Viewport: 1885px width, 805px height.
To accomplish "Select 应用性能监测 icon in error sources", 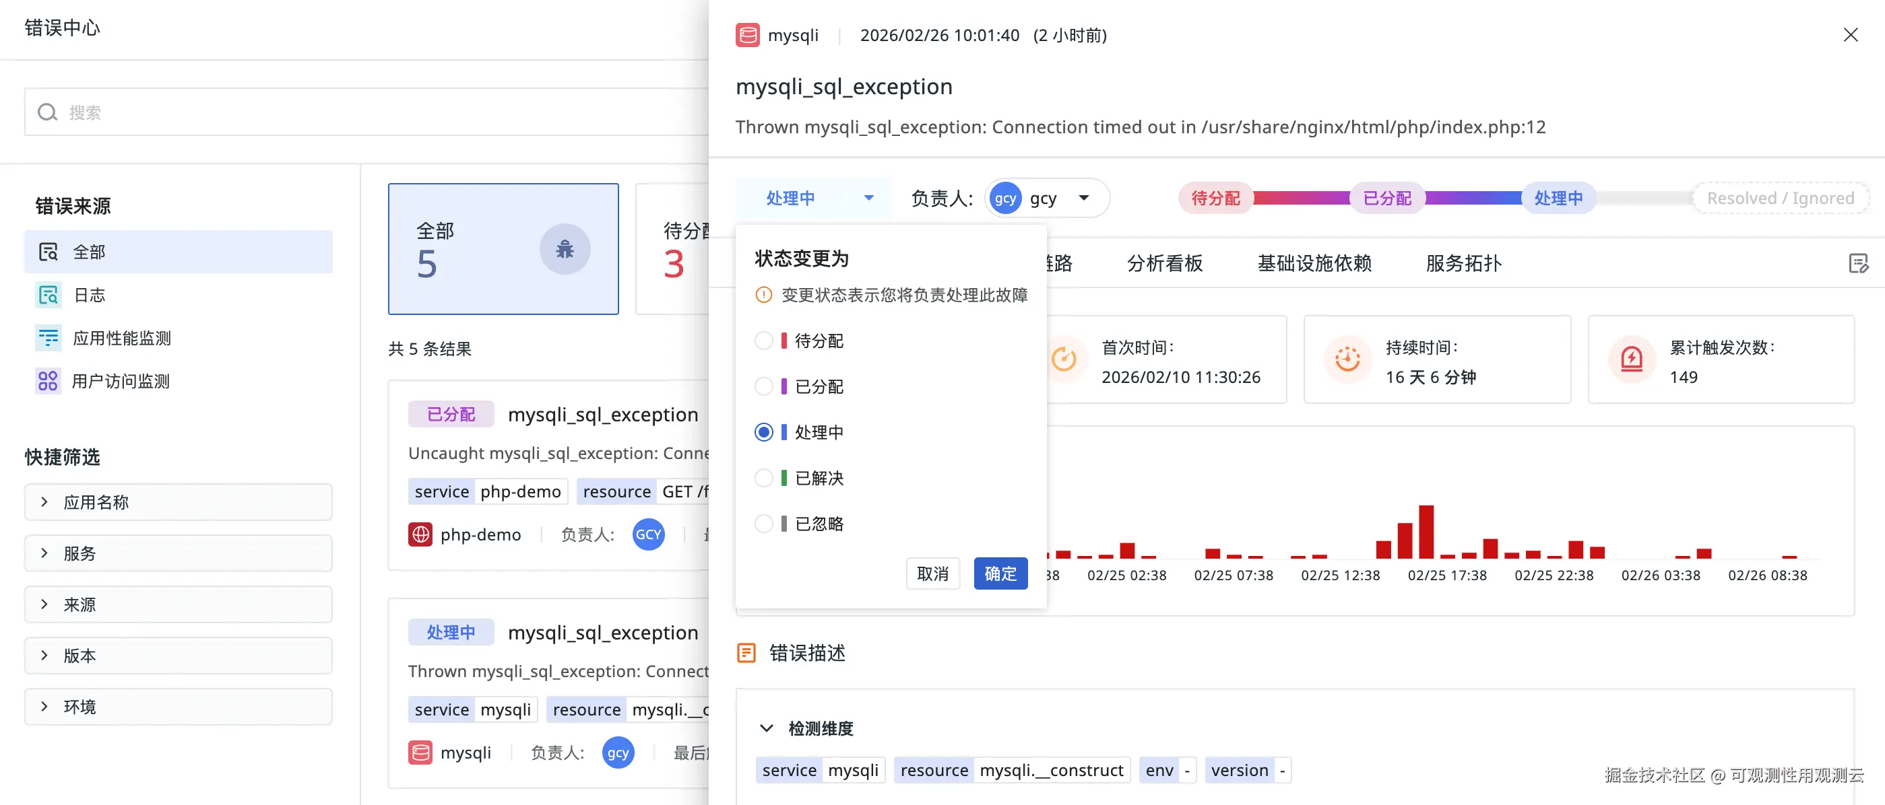I will click(49, 338).
